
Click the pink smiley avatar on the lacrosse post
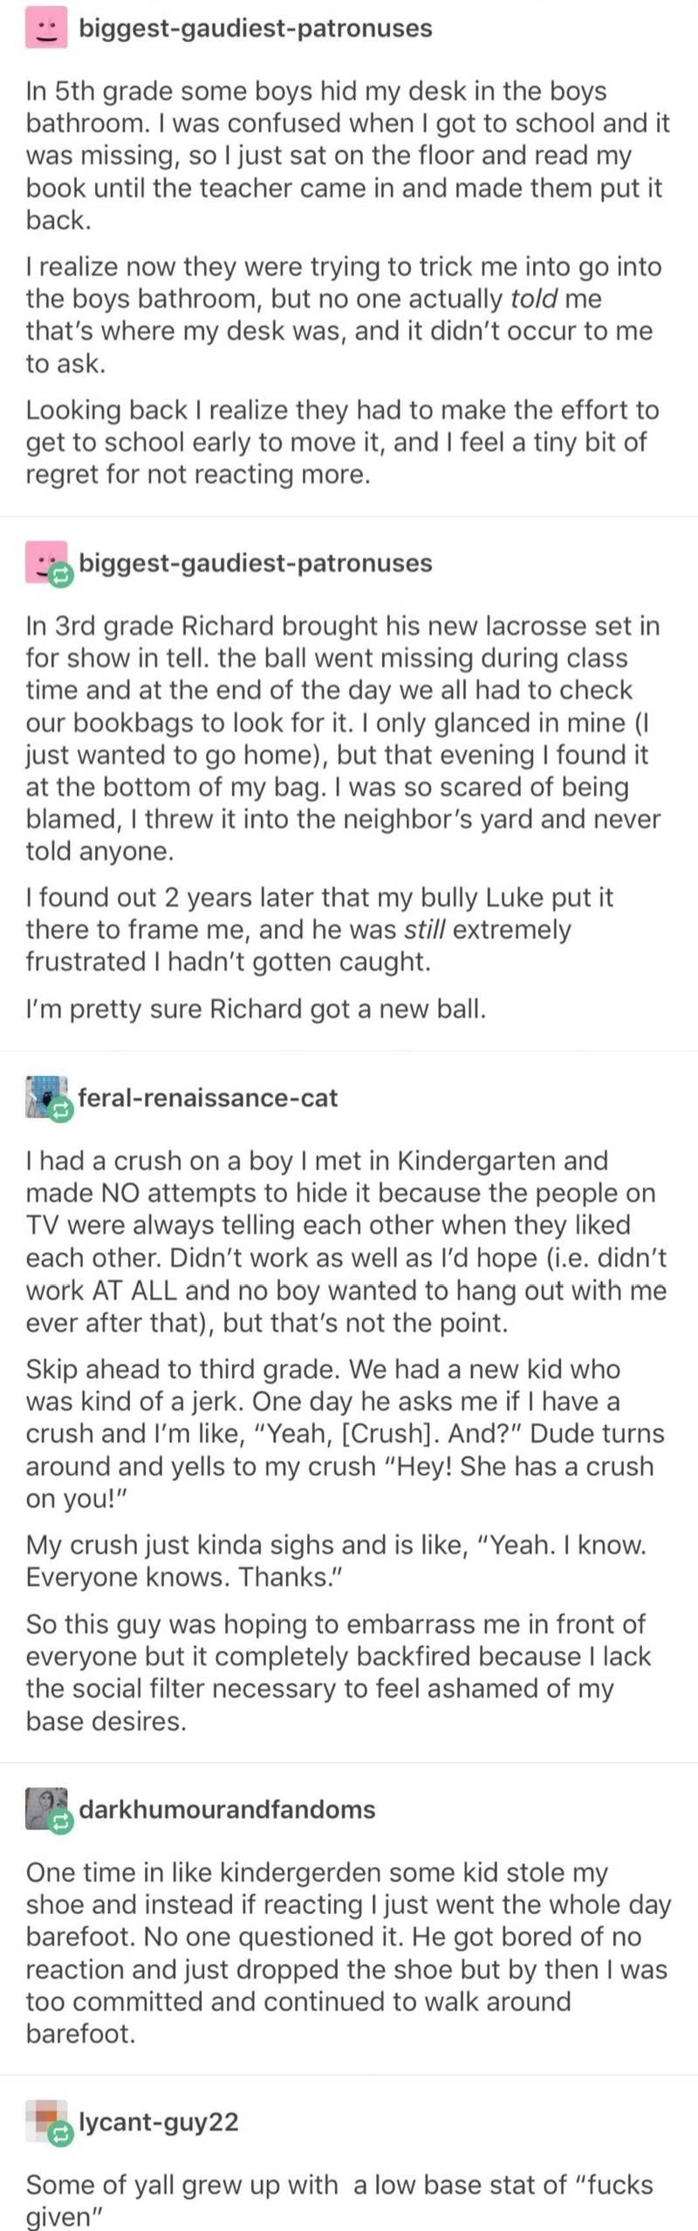(x=39, y=559)
